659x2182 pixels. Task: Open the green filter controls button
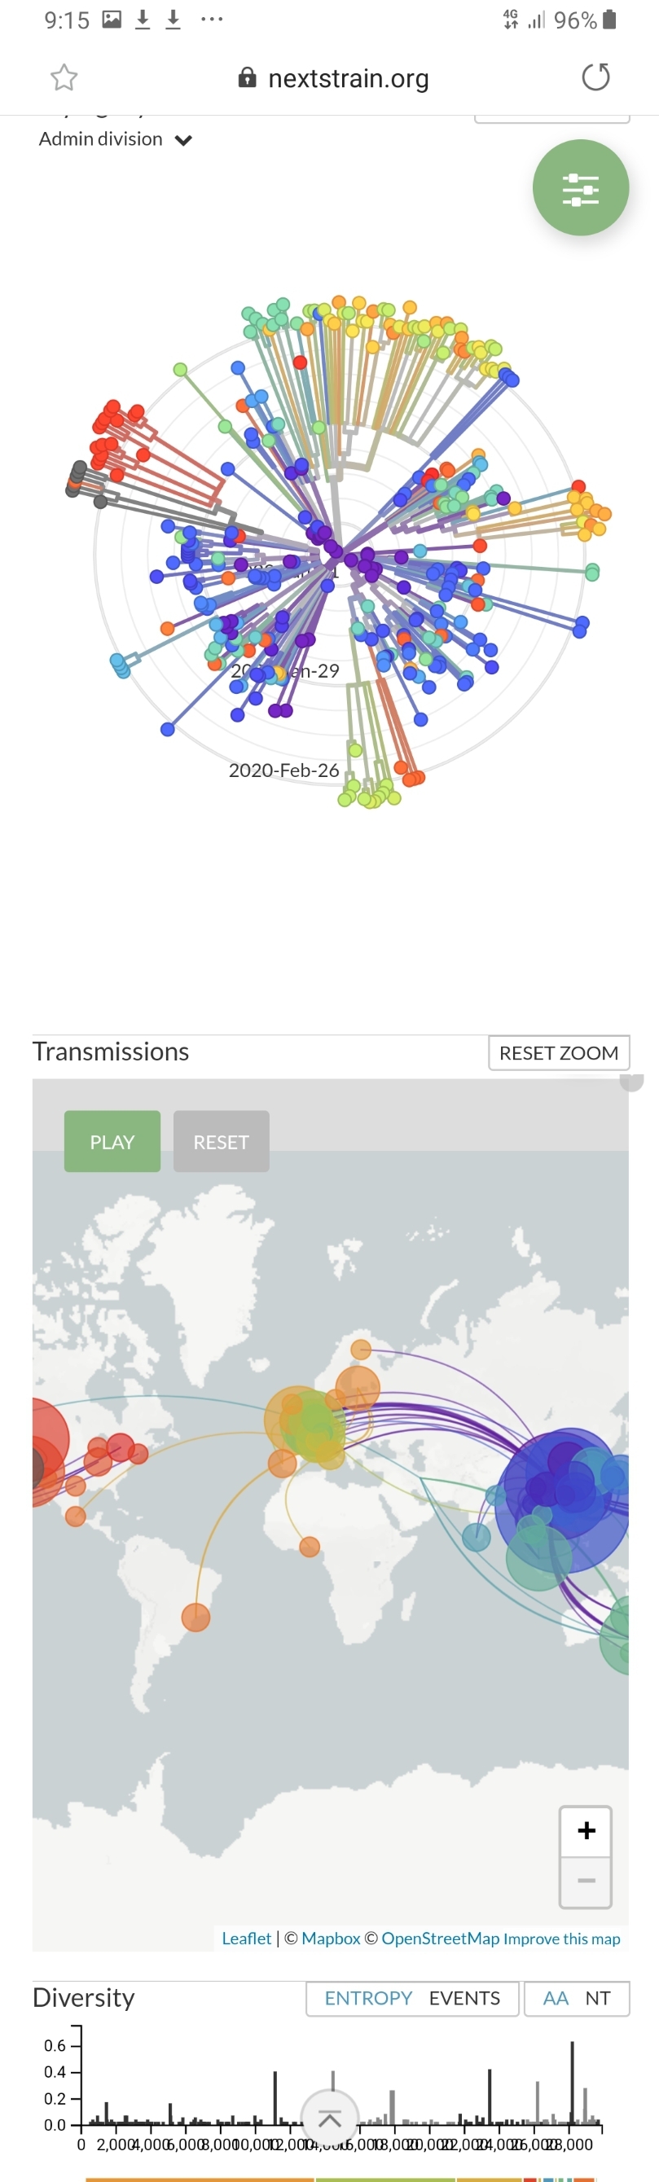click(x=580, y=187)
